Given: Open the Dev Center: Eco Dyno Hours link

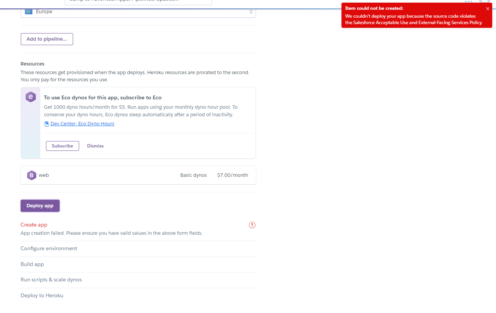Looking at the screenshot, I should pos(82,123).
